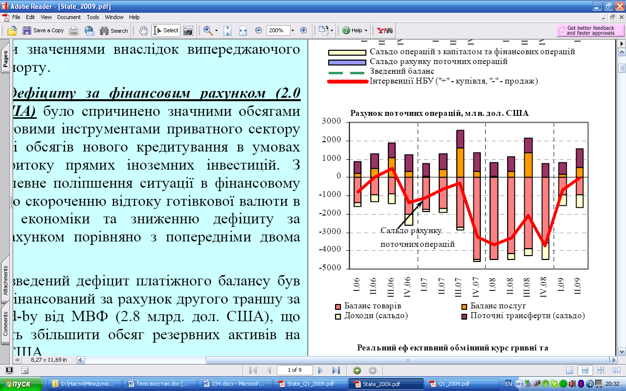Click the Email globe icon in toolbar
The width and height of the screenshot is (626, 391).
click(x=89, y=30)
